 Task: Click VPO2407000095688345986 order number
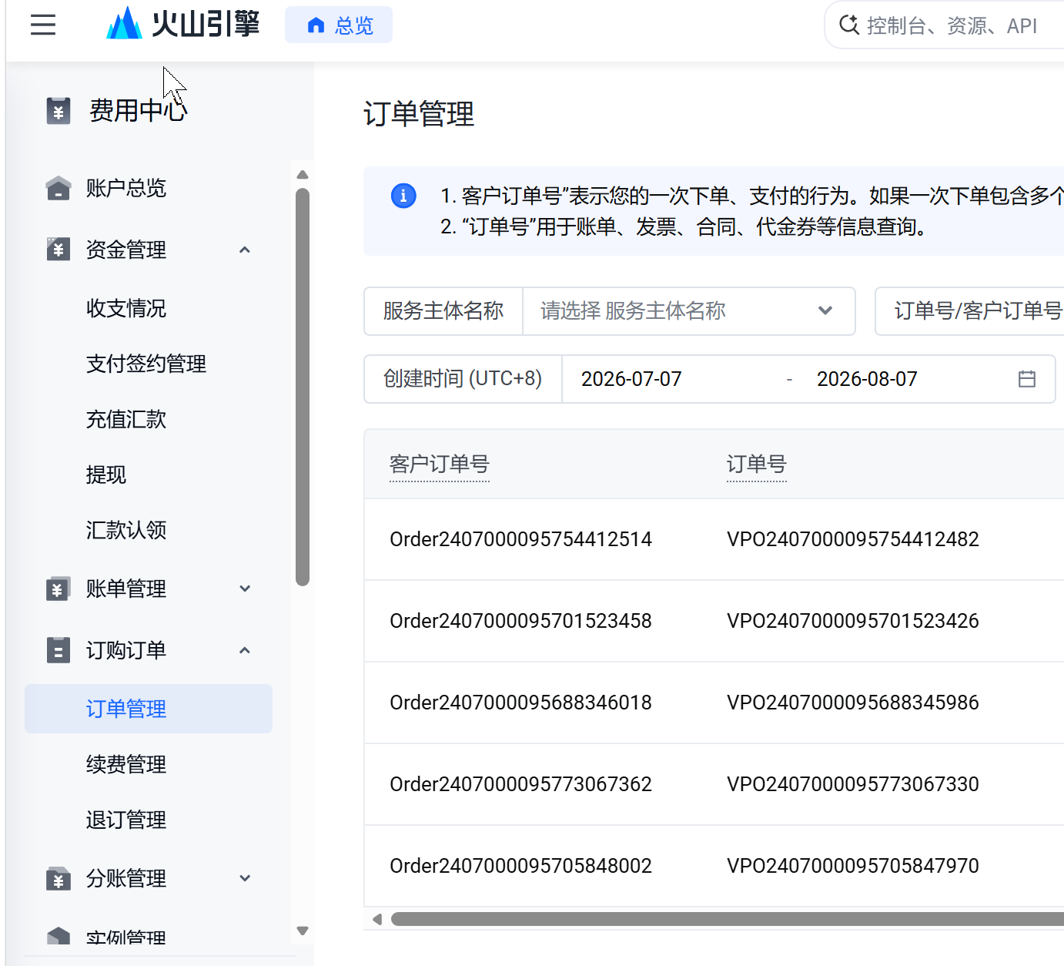click(853, 703)
